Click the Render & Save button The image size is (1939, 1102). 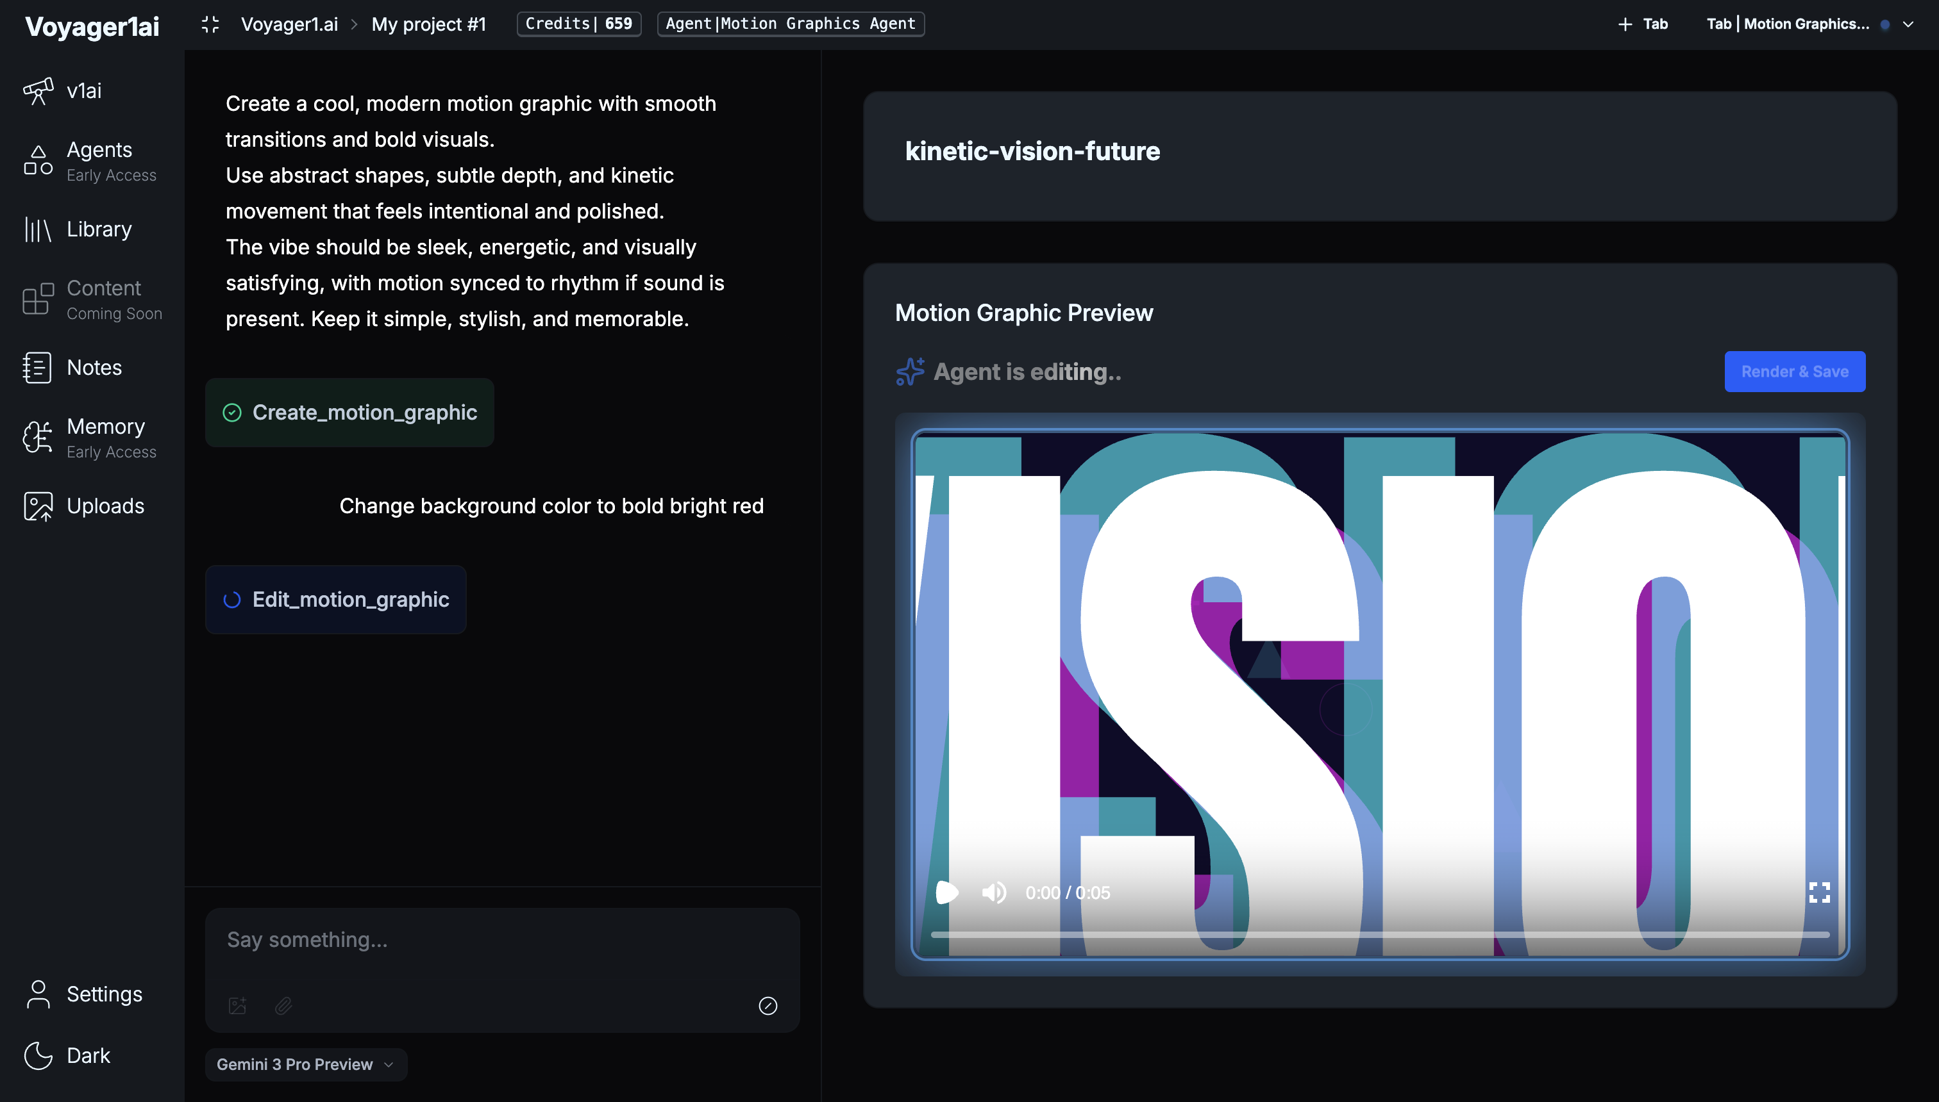1795,372
